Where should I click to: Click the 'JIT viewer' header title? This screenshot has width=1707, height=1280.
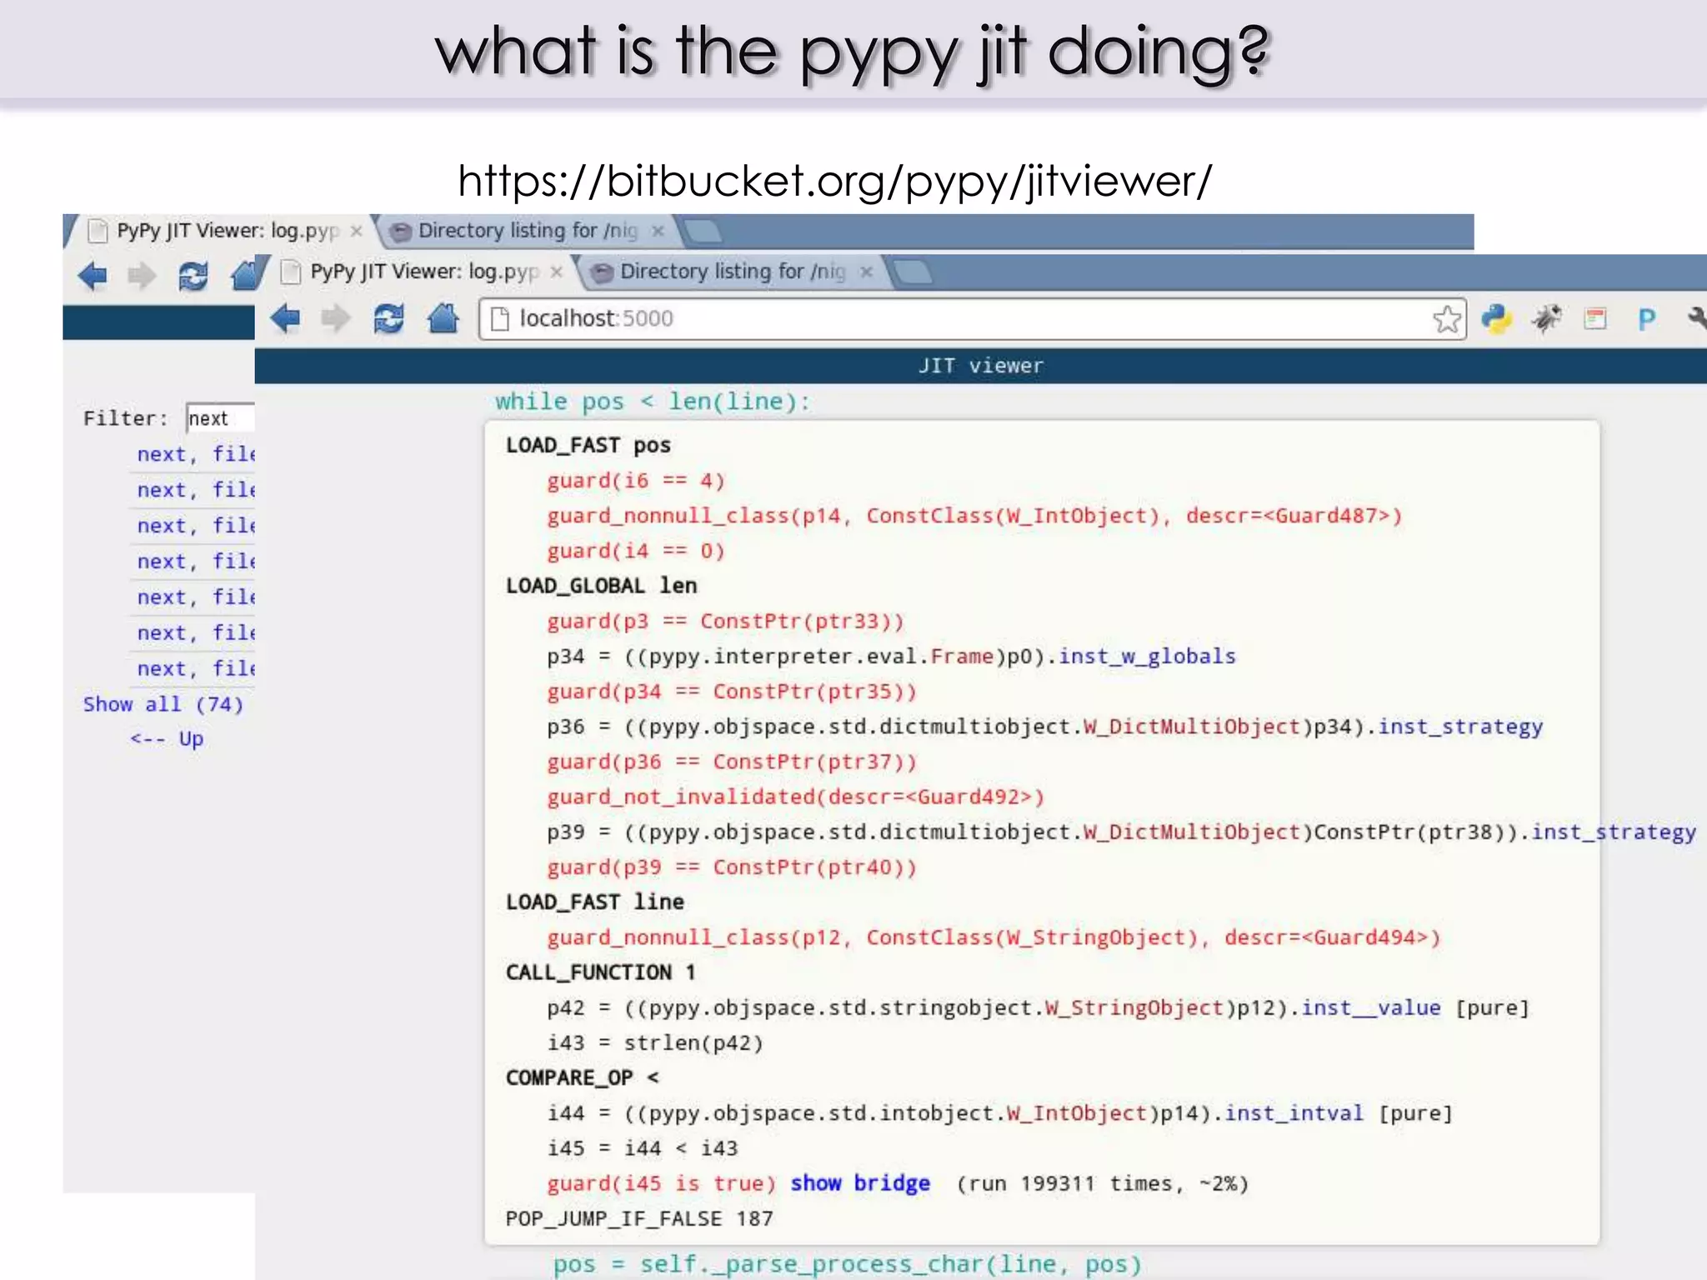(980, 366)
